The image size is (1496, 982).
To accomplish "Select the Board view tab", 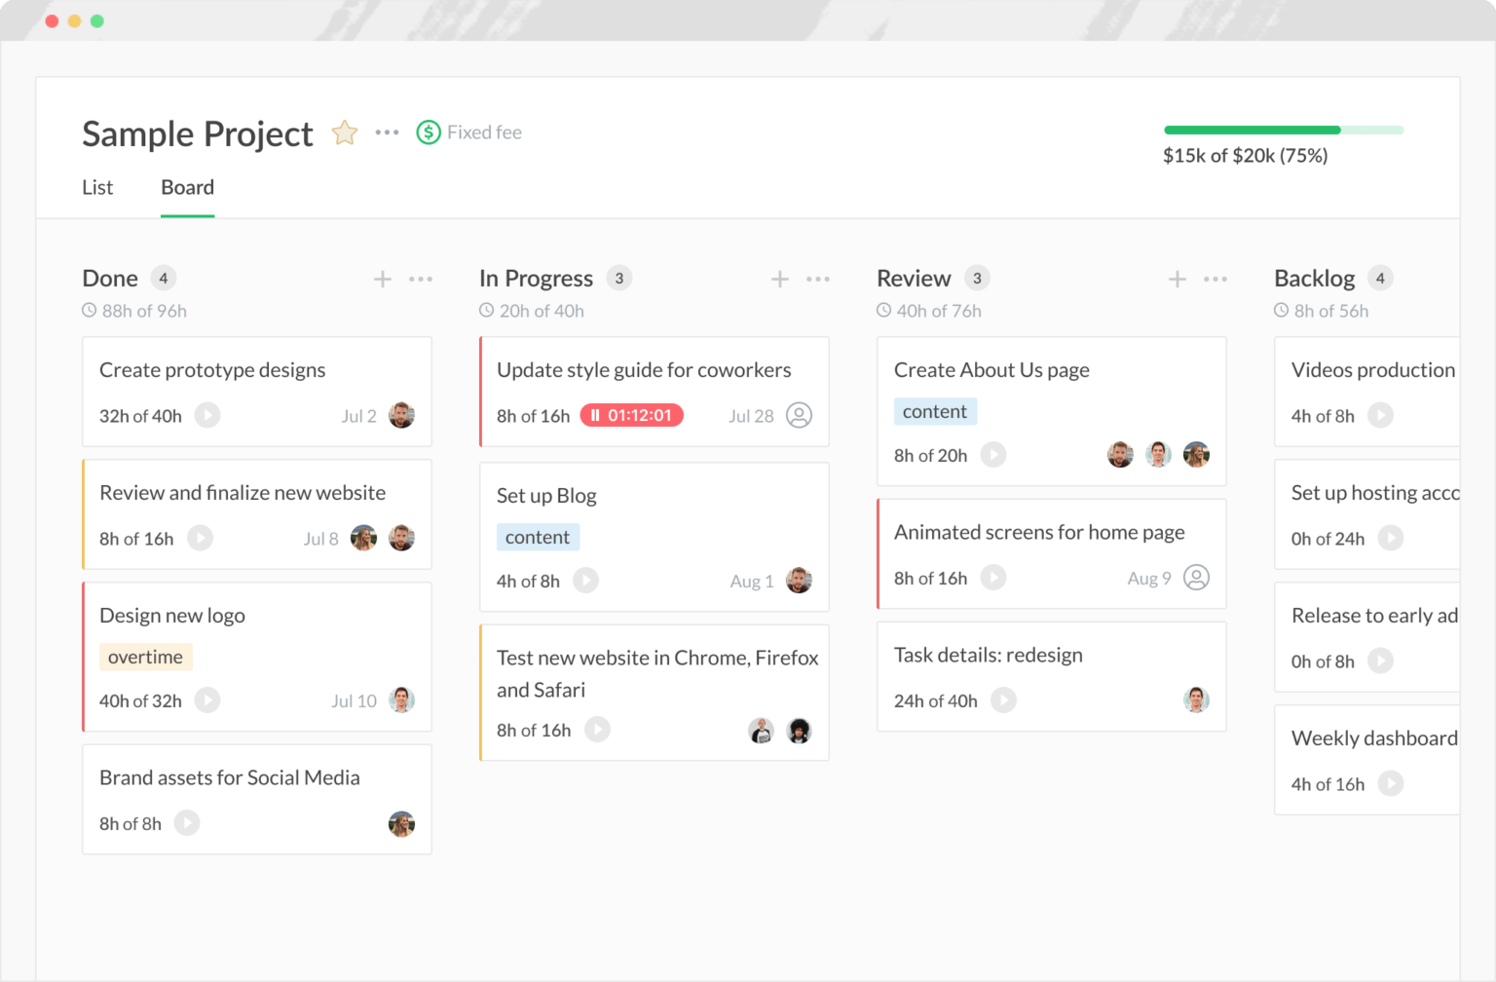I will tap(187, 187).
